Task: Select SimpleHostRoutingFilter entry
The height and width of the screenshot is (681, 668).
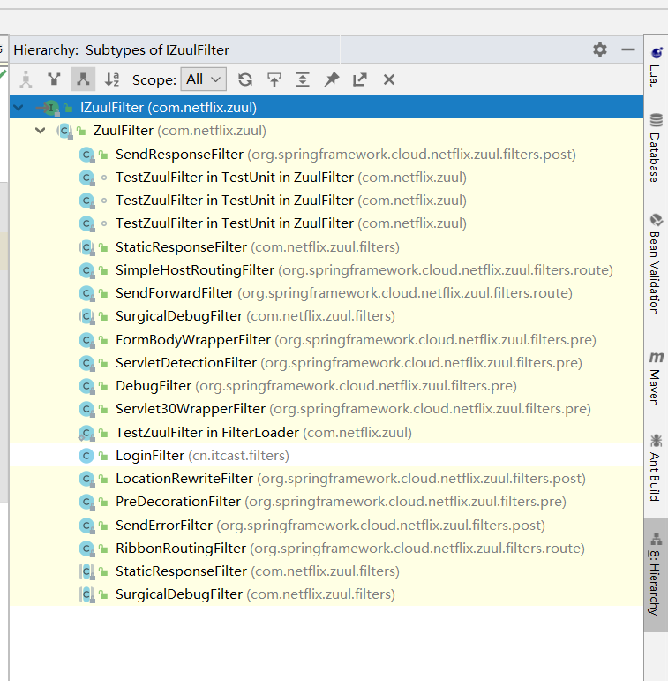Action: [326, 270]
